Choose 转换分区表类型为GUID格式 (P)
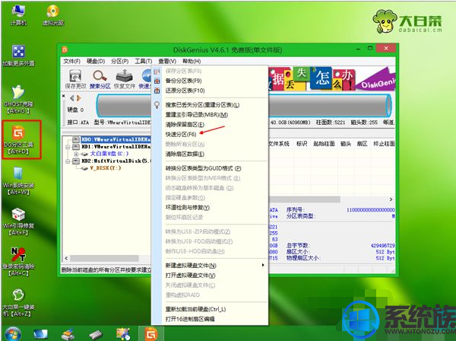Image resolution: width=456 pixels, height=341 pixels. point(203,168)
